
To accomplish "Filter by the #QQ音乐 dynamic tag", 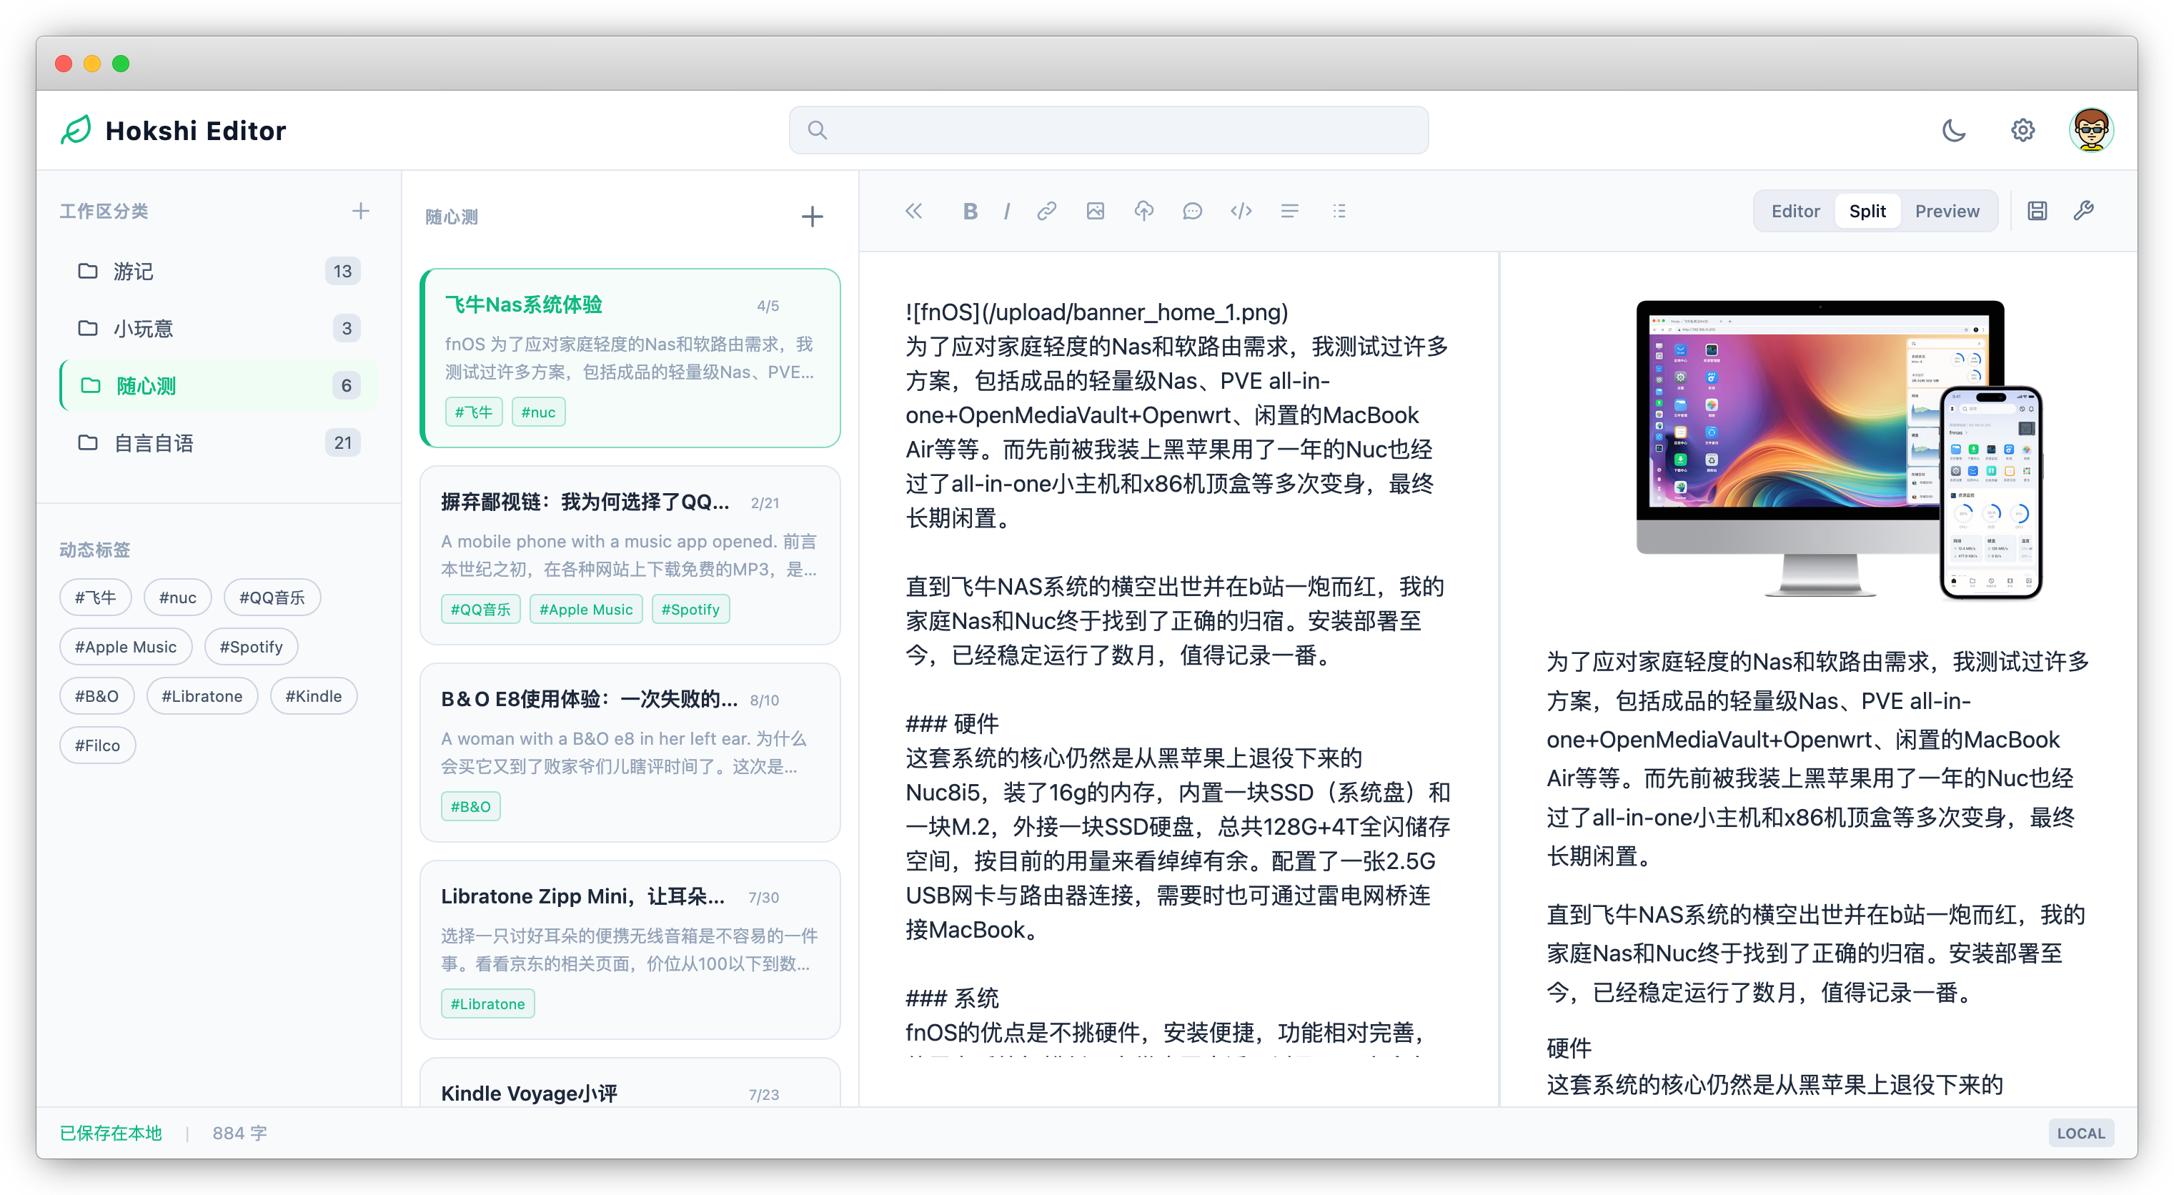I will 272,597.
